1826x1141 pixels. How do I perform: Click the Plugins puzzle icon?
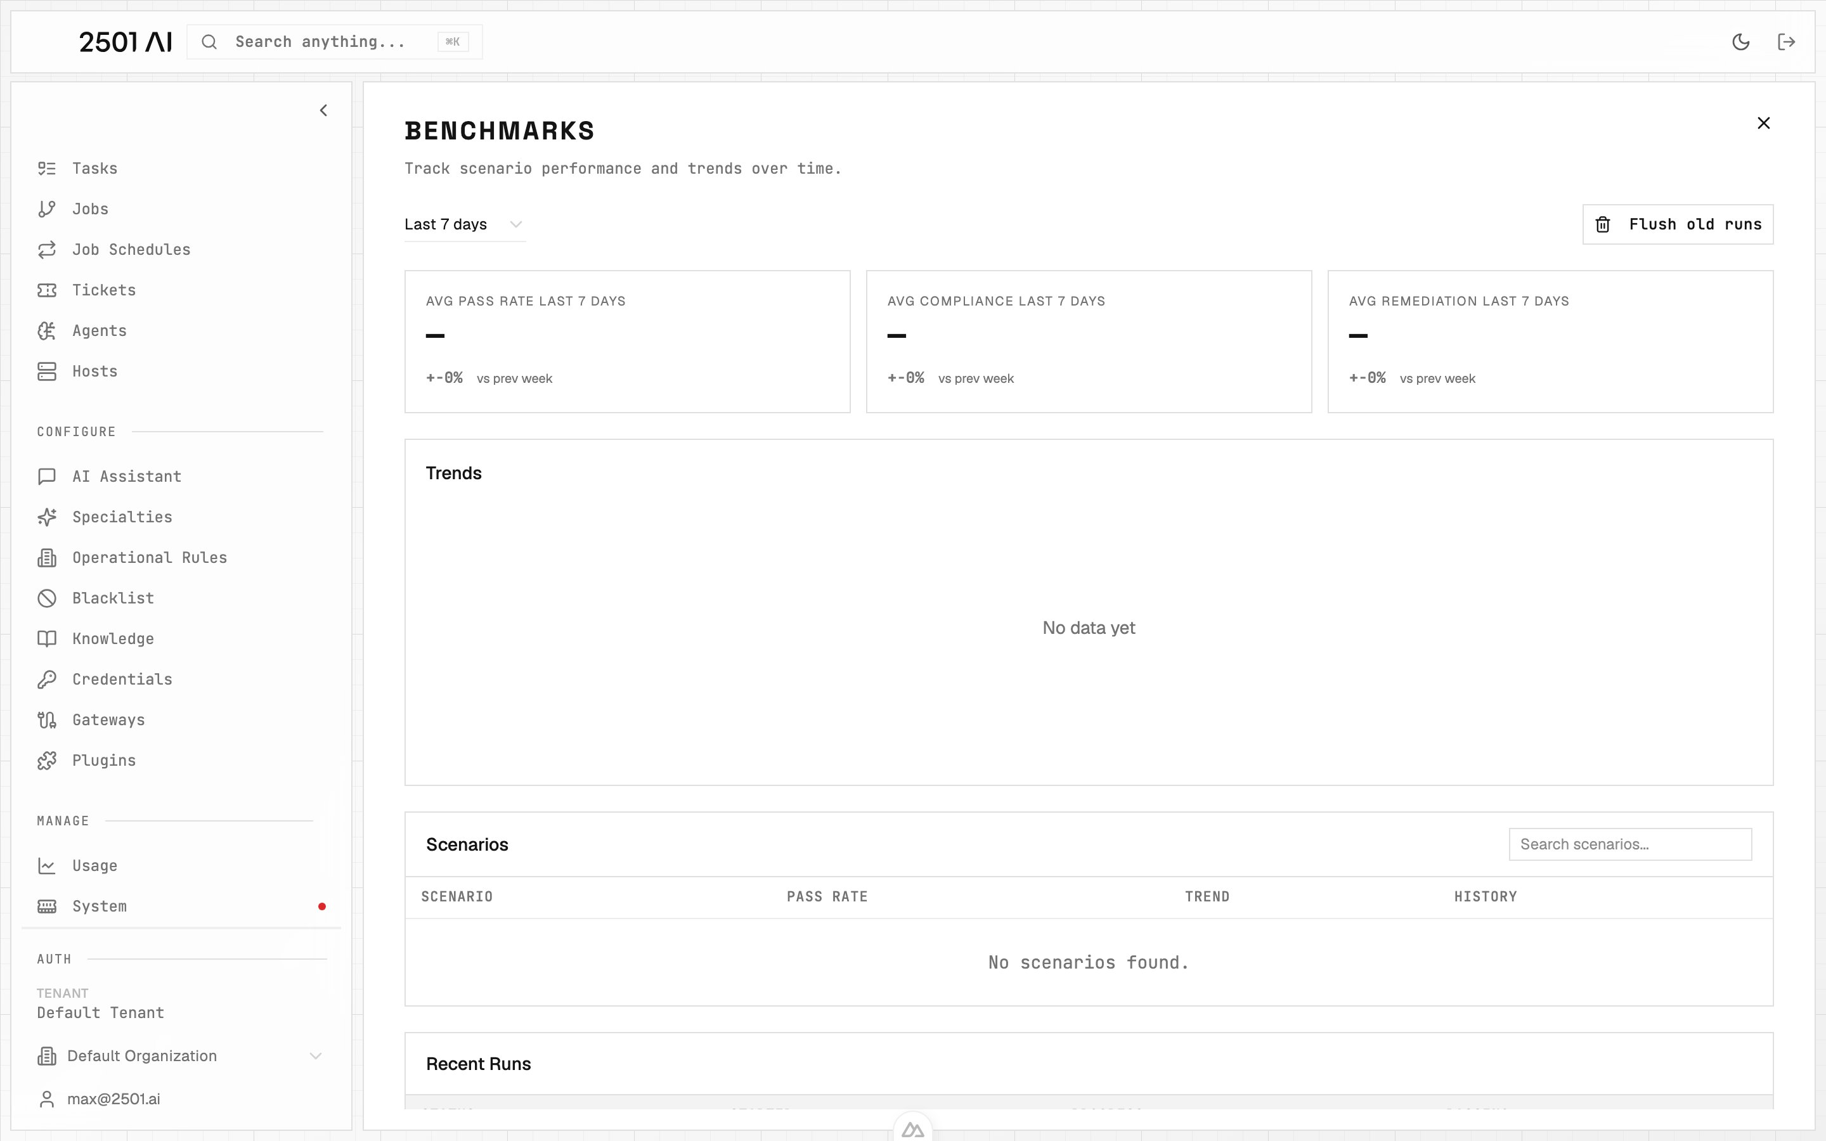click(x=47, y=761)
